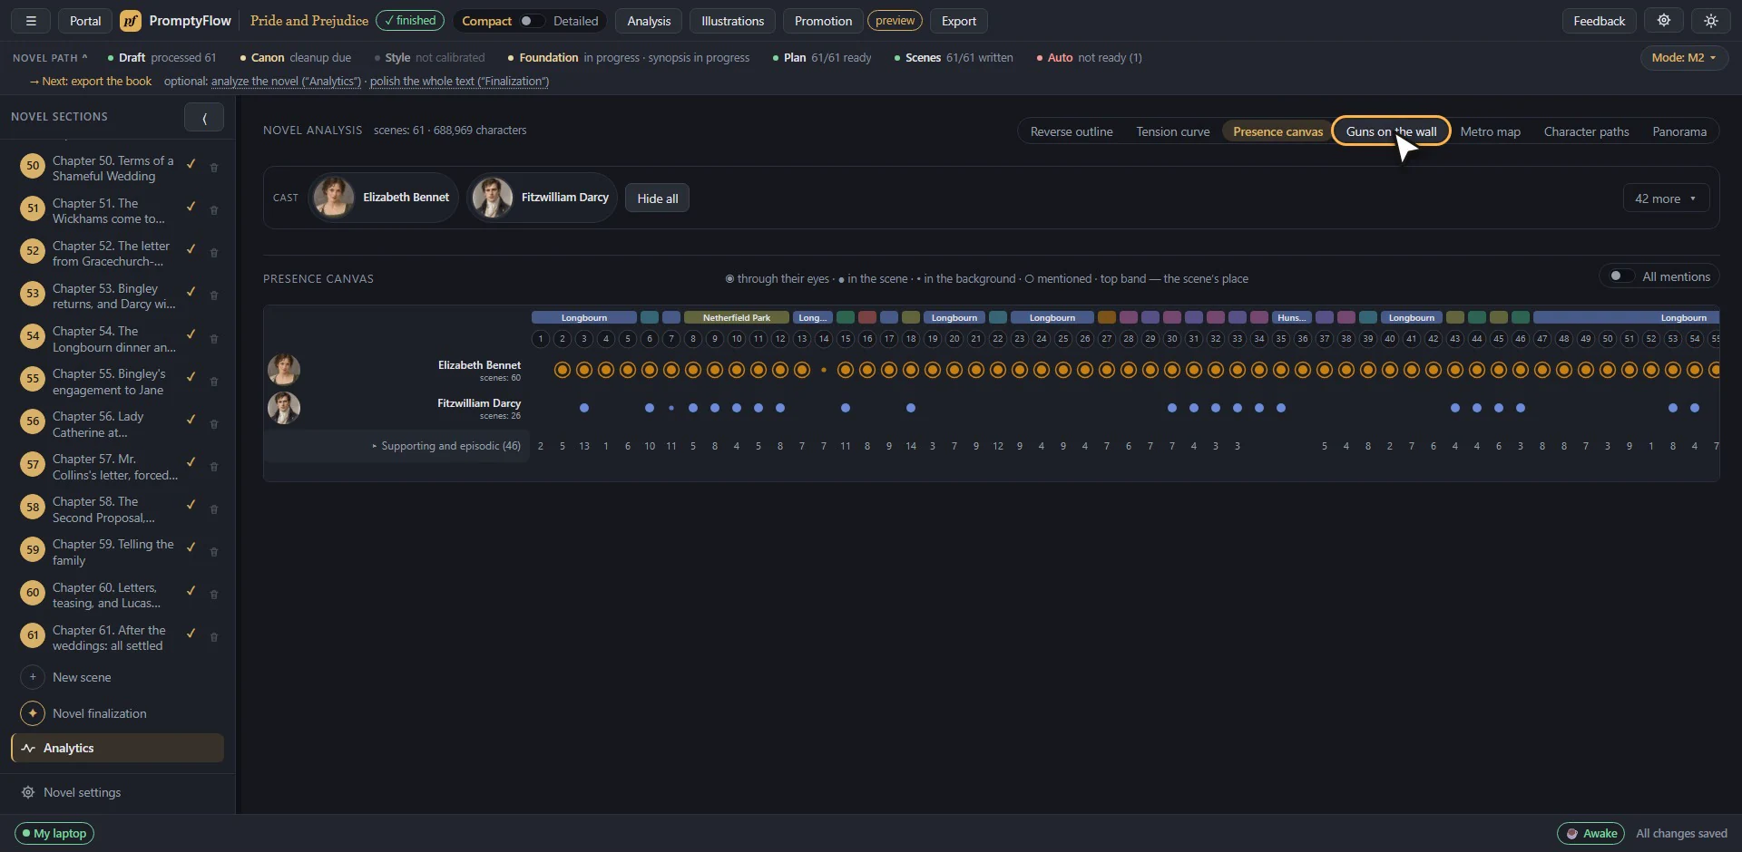Click the New scene plus icon
Image resolution: width=1742 pixels, height=852 pixels.
point(33,677)
